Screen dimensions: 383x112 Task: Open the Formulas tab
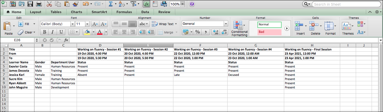(x=124, y=12)
